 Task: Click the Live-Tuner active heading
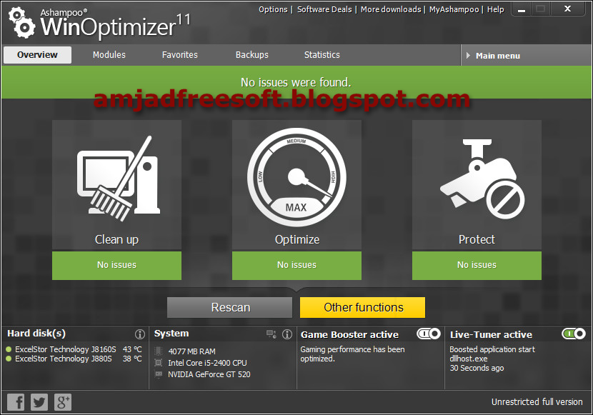coord(492,334)
